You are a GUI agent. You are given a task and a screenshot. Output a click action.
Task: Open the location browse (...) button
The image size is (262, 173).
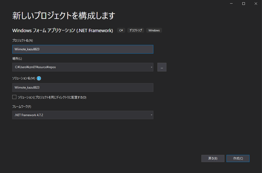(x=162, y=67)
